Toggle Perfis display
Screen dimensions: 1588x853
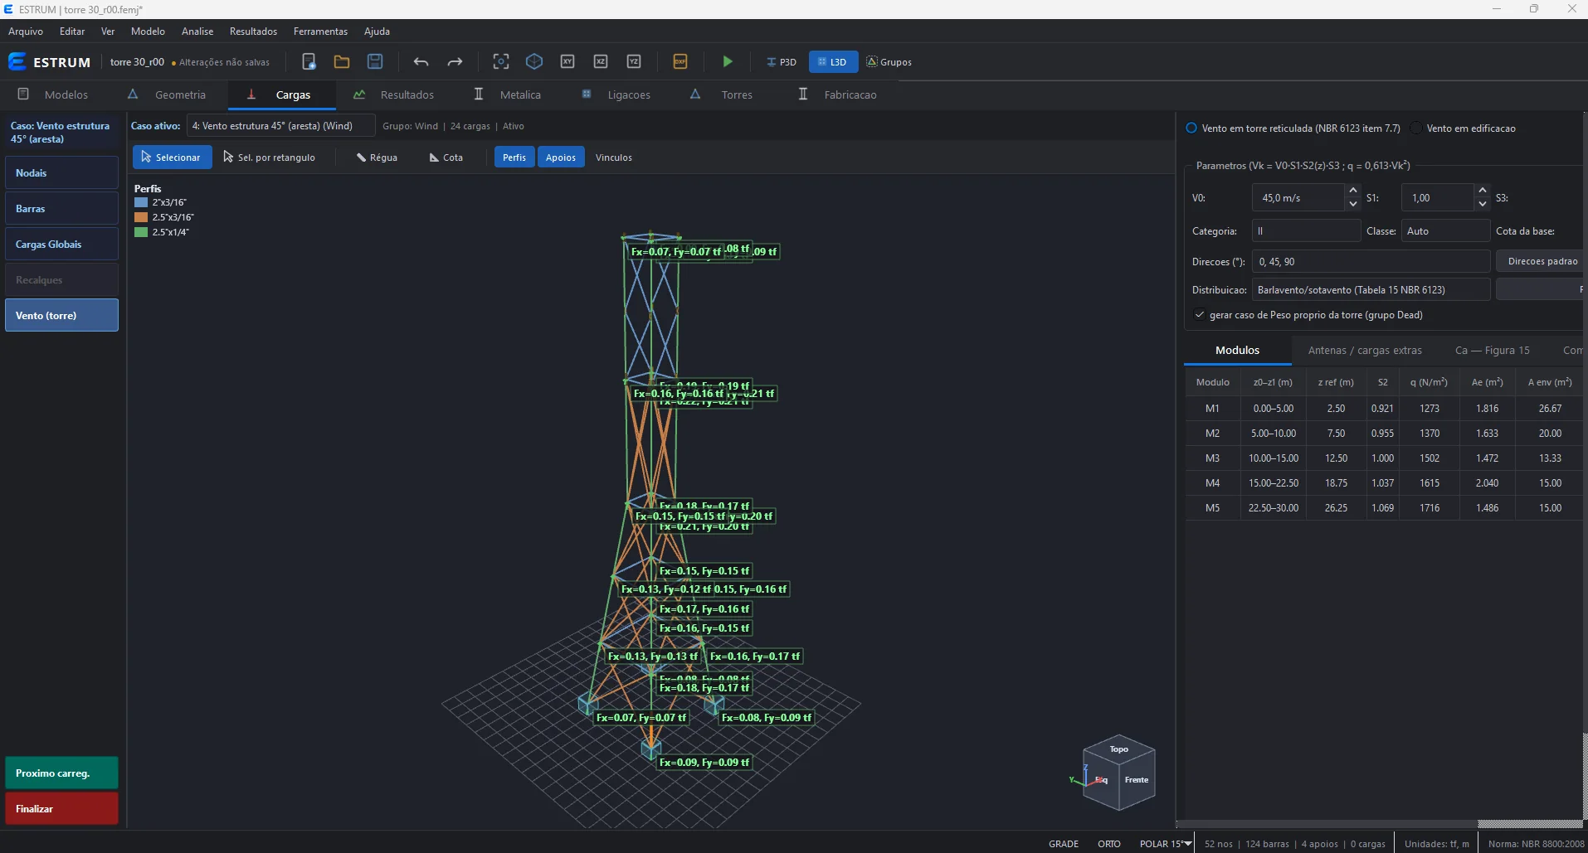pyautogui.click(x=514, y=158)
